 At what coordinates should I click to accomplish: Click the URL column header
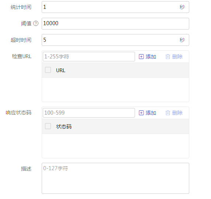(60, 70)
